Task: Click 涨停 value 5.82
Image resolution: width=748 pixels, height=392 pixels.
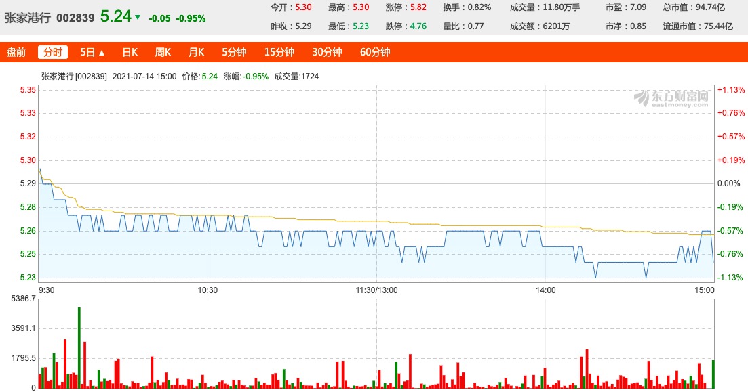Action: click(418, 7)
